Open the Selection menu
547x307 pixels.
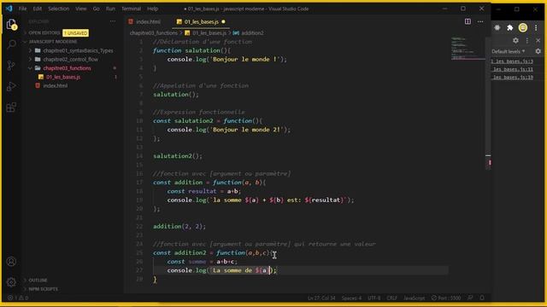(58, 9)
